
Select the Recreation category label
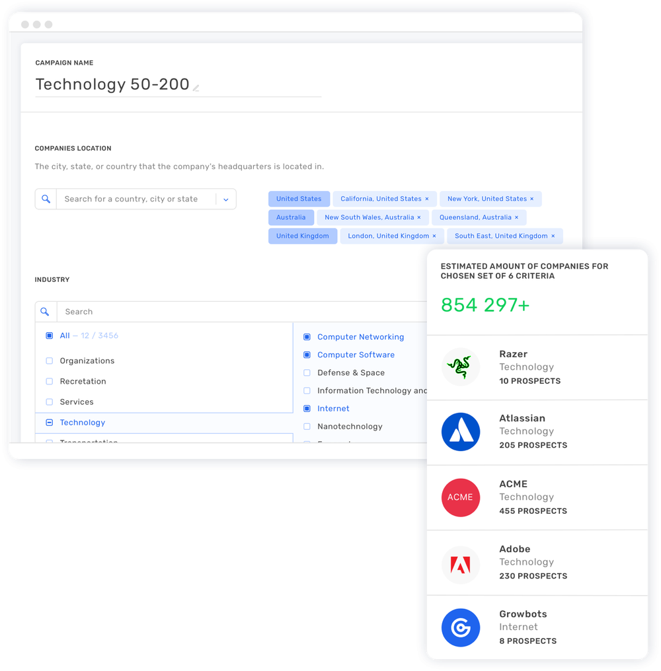click(83, 381)
